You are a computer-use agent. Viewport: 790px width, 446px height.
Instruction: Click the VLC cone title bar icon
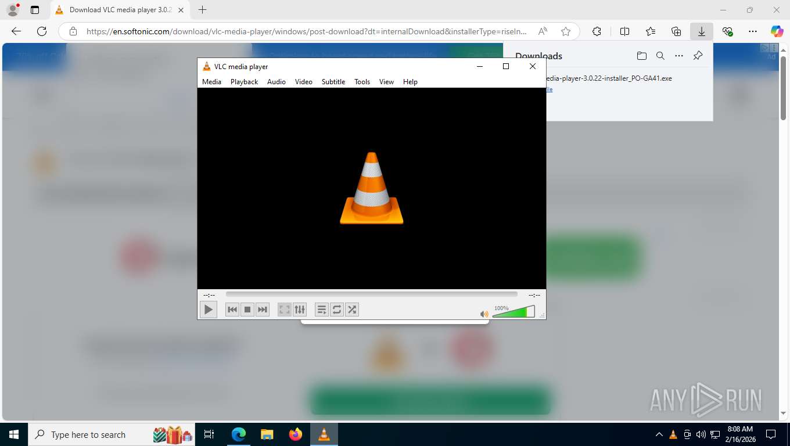point(206,66)
